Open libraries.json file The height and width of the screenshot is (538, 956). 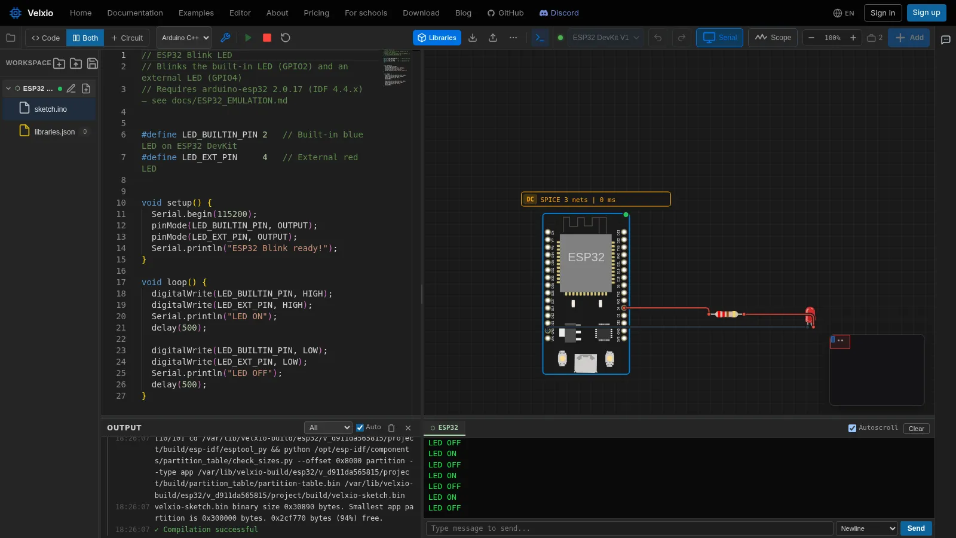tap(49, 132)
